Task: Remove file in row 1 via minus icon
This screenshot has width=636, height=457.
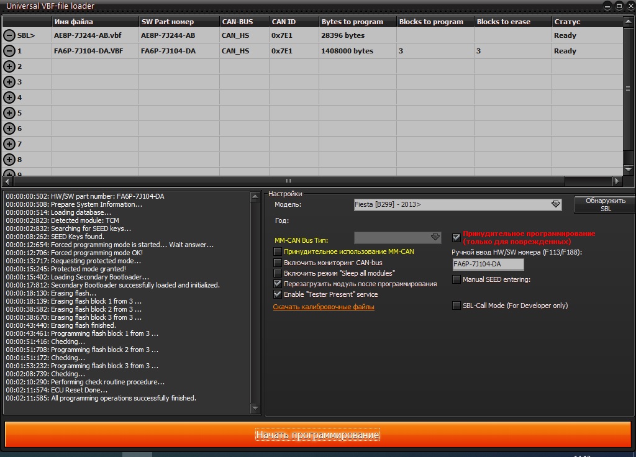Action: click(x=9, y=52)
